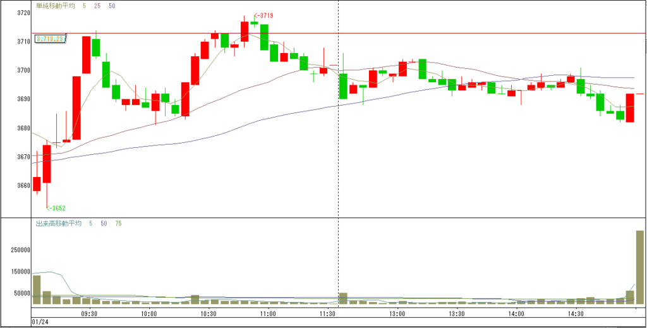Click the 11:00 time axis label
Image resolution: width=647 pixels, height=328 pixels.
pos(268,313)
